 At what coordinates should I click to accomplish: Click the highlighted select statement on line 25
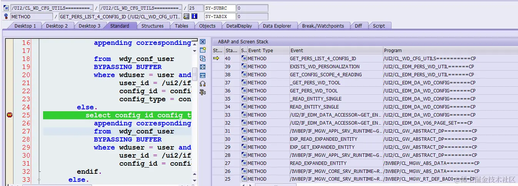coord(117,115)
